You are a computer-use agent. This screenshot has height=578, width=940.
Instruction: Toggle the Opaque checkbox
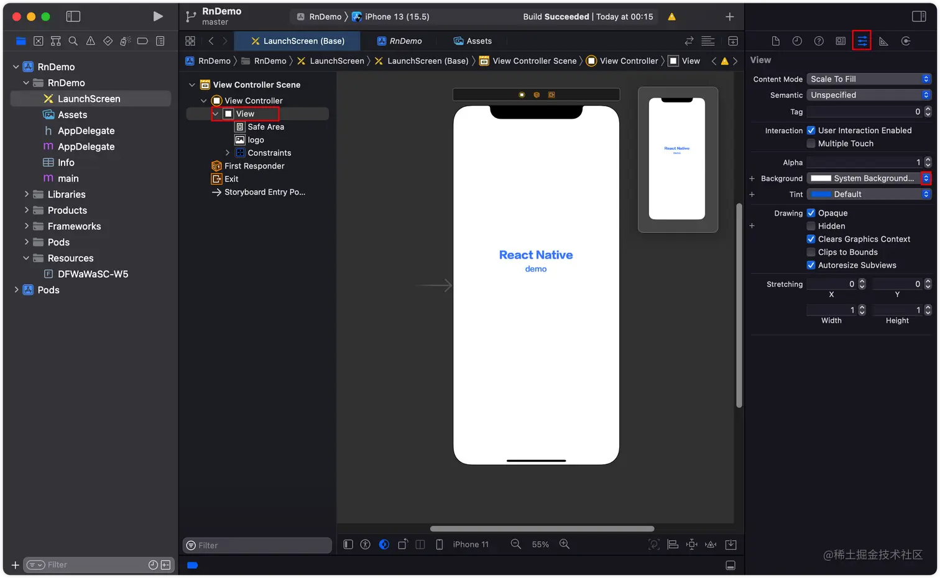(811, 213)
